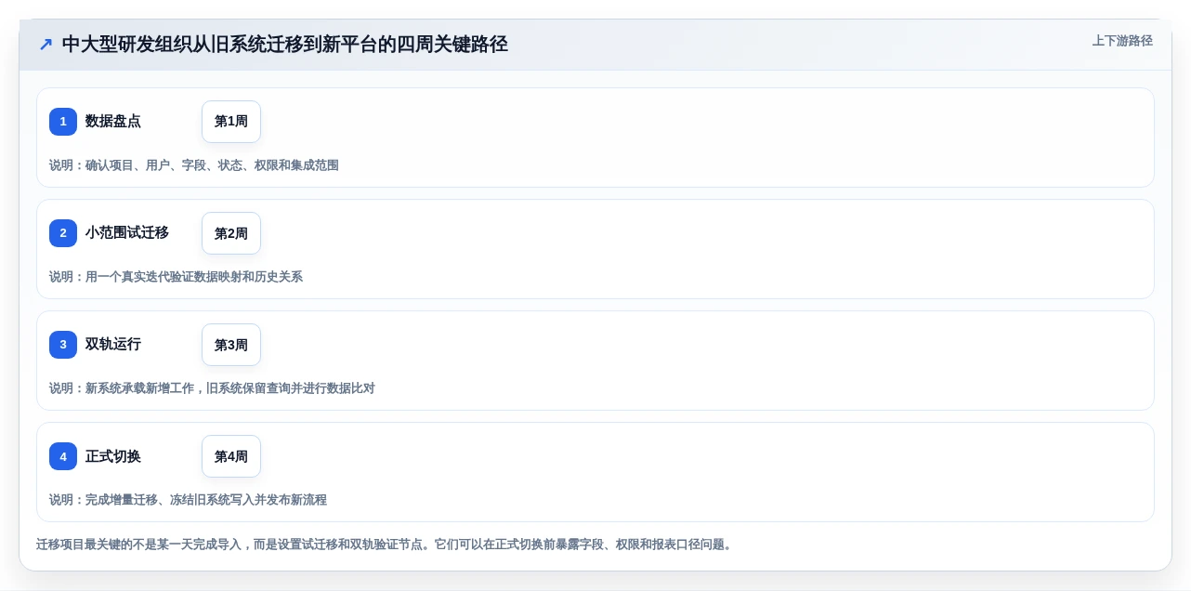Click the arrow icon beside the title

coord(46,45)
